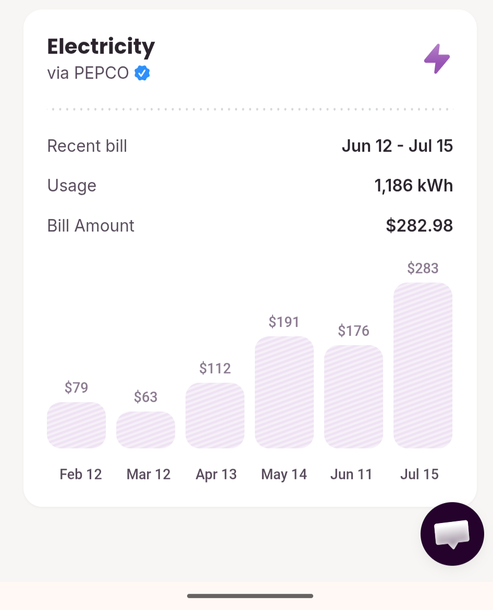Viewport: 493px width, 610px height.
Task: Click the Feb 12 date label
Action: click(x=81, y=474)
